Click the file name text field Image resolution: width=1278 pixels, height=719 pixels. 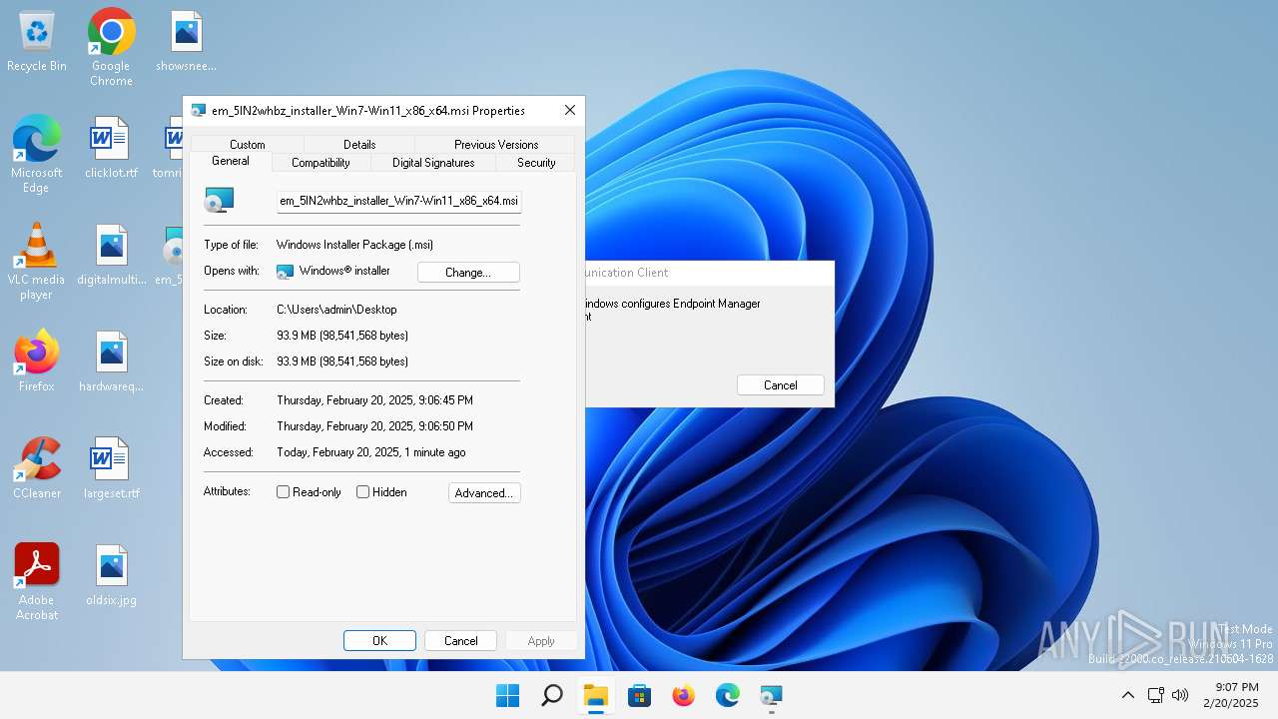click(x=399, y=201)
